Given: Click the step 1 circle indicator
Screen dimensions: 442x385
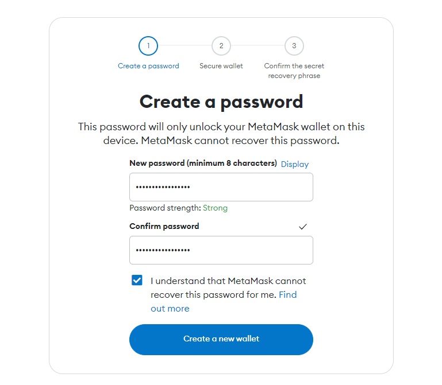Looking at the screenshot, I should 148,45.
